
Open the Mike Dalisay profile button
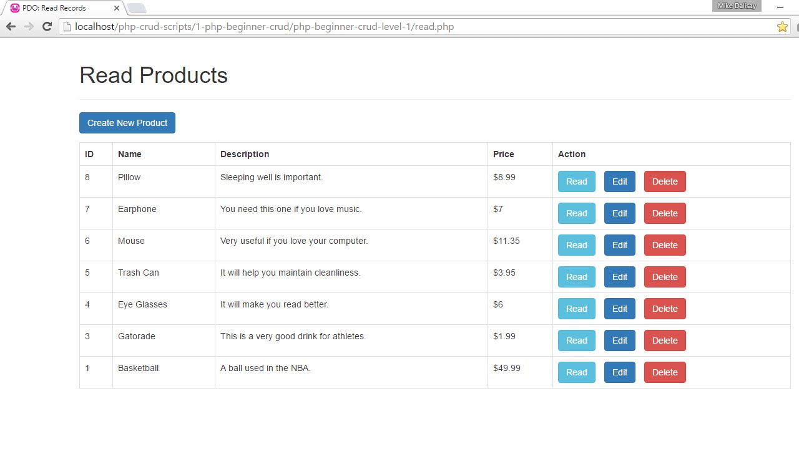point(737,6)
